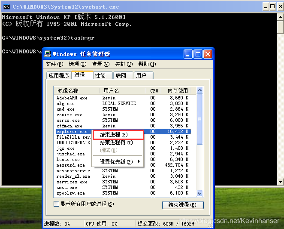Select the services.exe process row
The height and width of the screenshot is (229, 284).
point(123,182)
